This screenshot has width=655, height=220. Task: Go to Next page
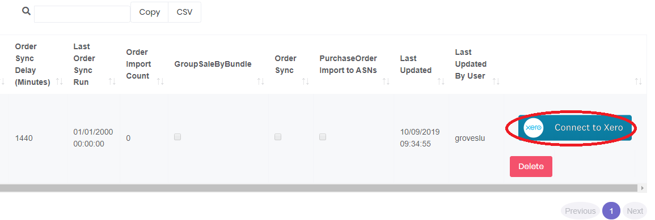(x=635, y=211)
